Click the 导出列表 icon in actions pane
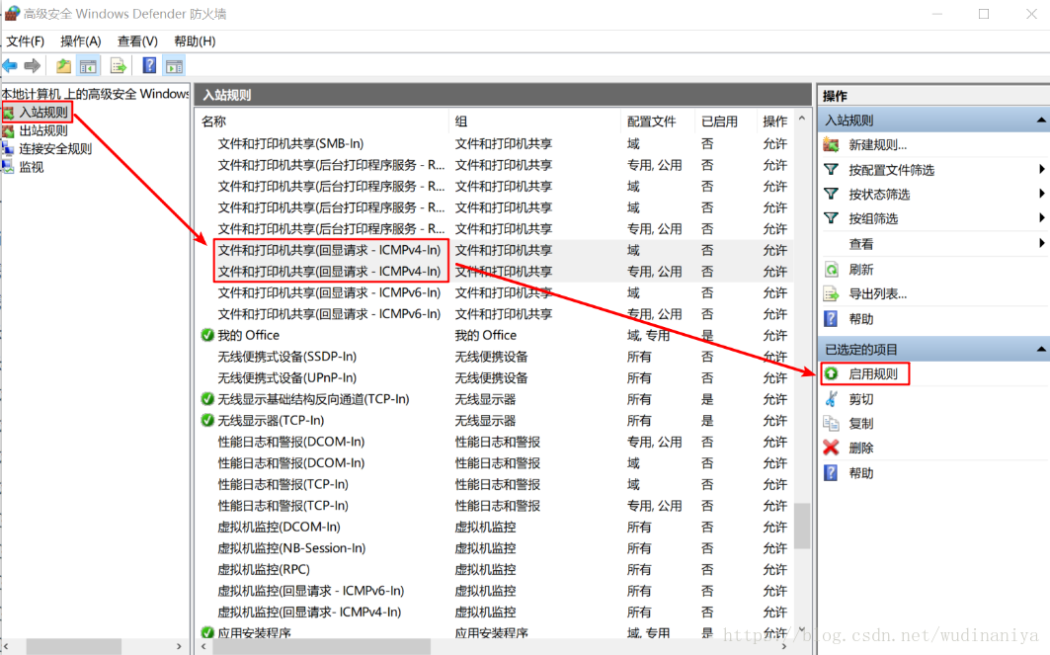Image resolution: width=1050 pixels, height=655 pixels. tap(831, 293)
